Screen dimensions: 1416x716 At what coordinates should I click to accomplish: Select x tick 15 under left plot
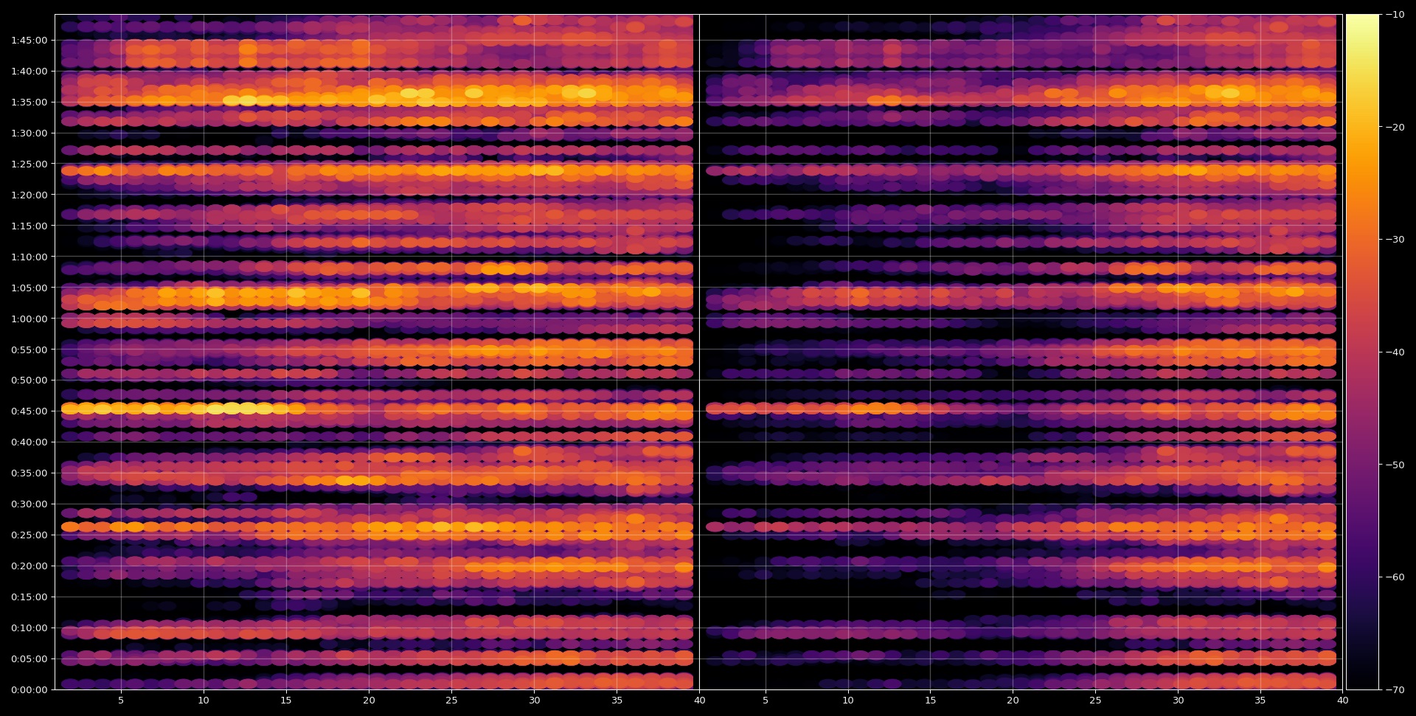[286, 701]
